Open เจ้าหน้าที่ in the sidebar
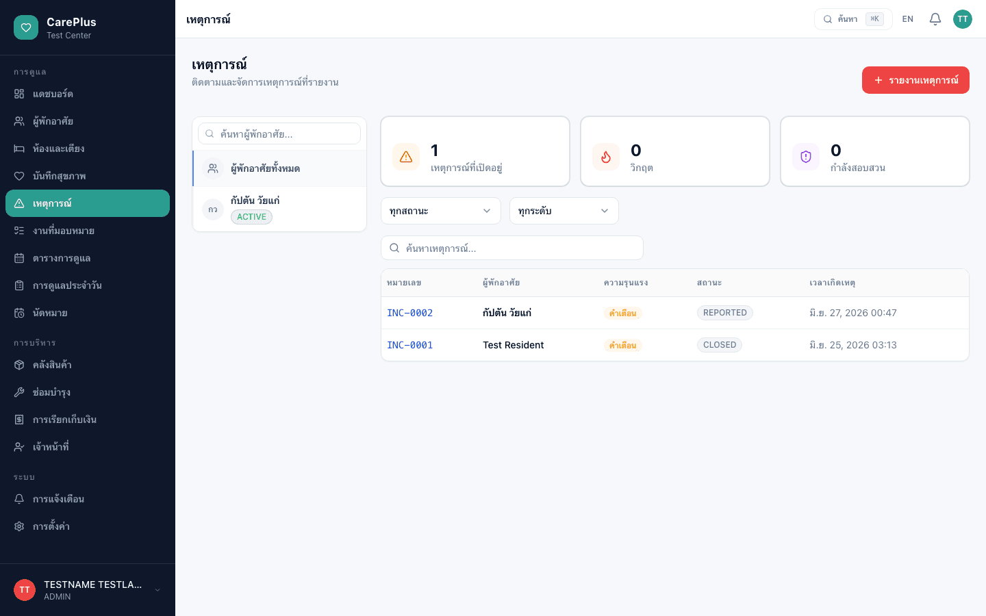The image size is (986, 616). (88, 447)
